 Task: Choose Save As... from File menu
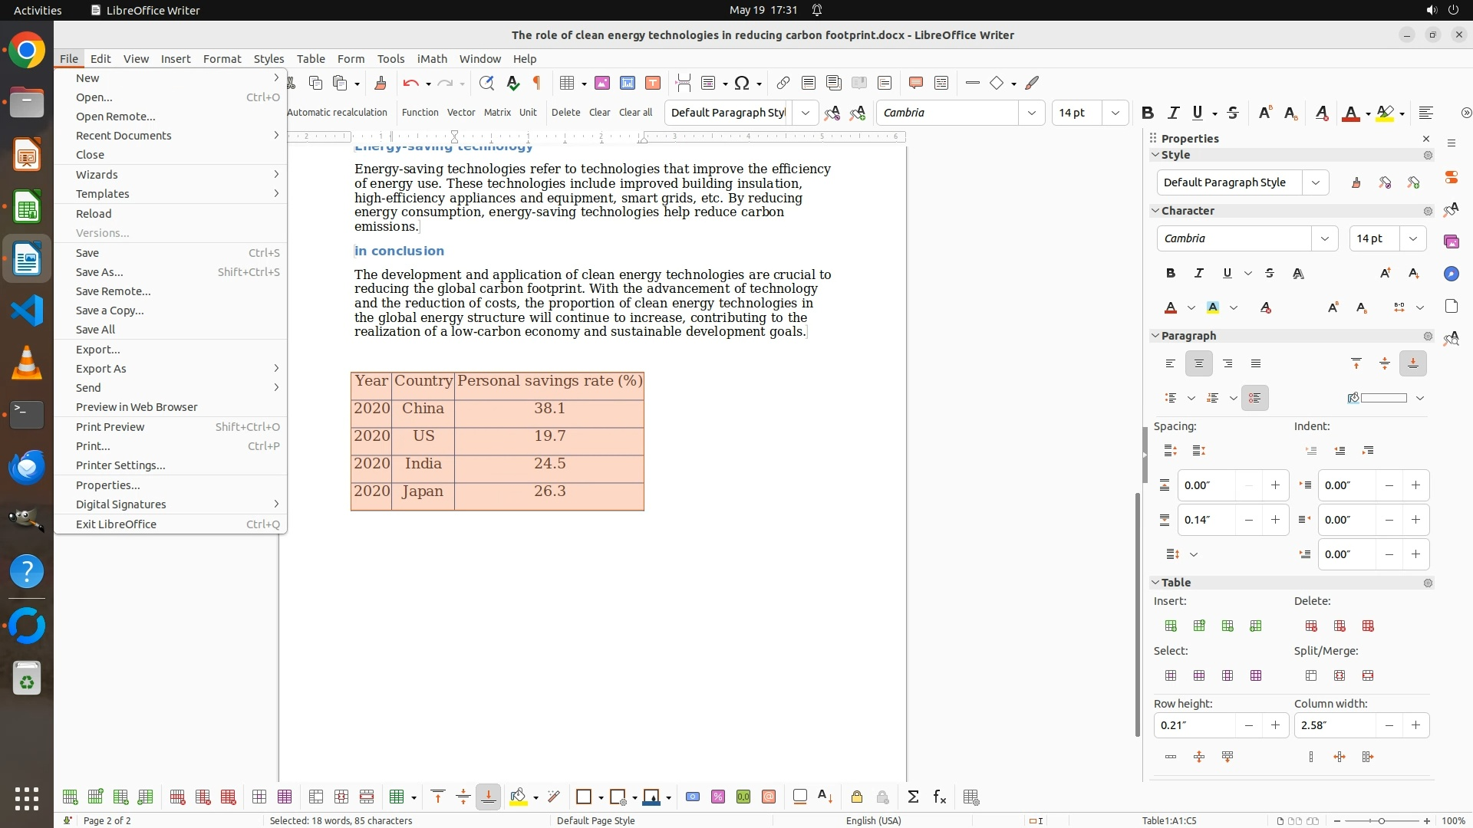tap(99, 272)
